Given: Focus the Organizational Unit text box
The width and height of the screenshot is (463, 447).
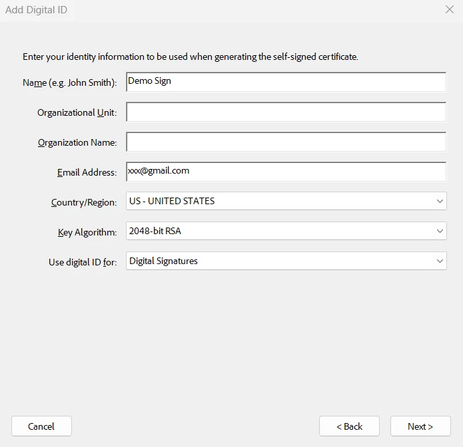Looking at the screenshot, I should 286,112.
